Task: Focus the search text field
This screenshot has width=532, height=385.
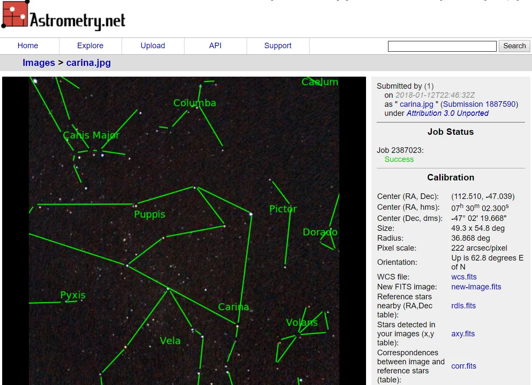Action: pyautogui.click(x=442, y=46)
